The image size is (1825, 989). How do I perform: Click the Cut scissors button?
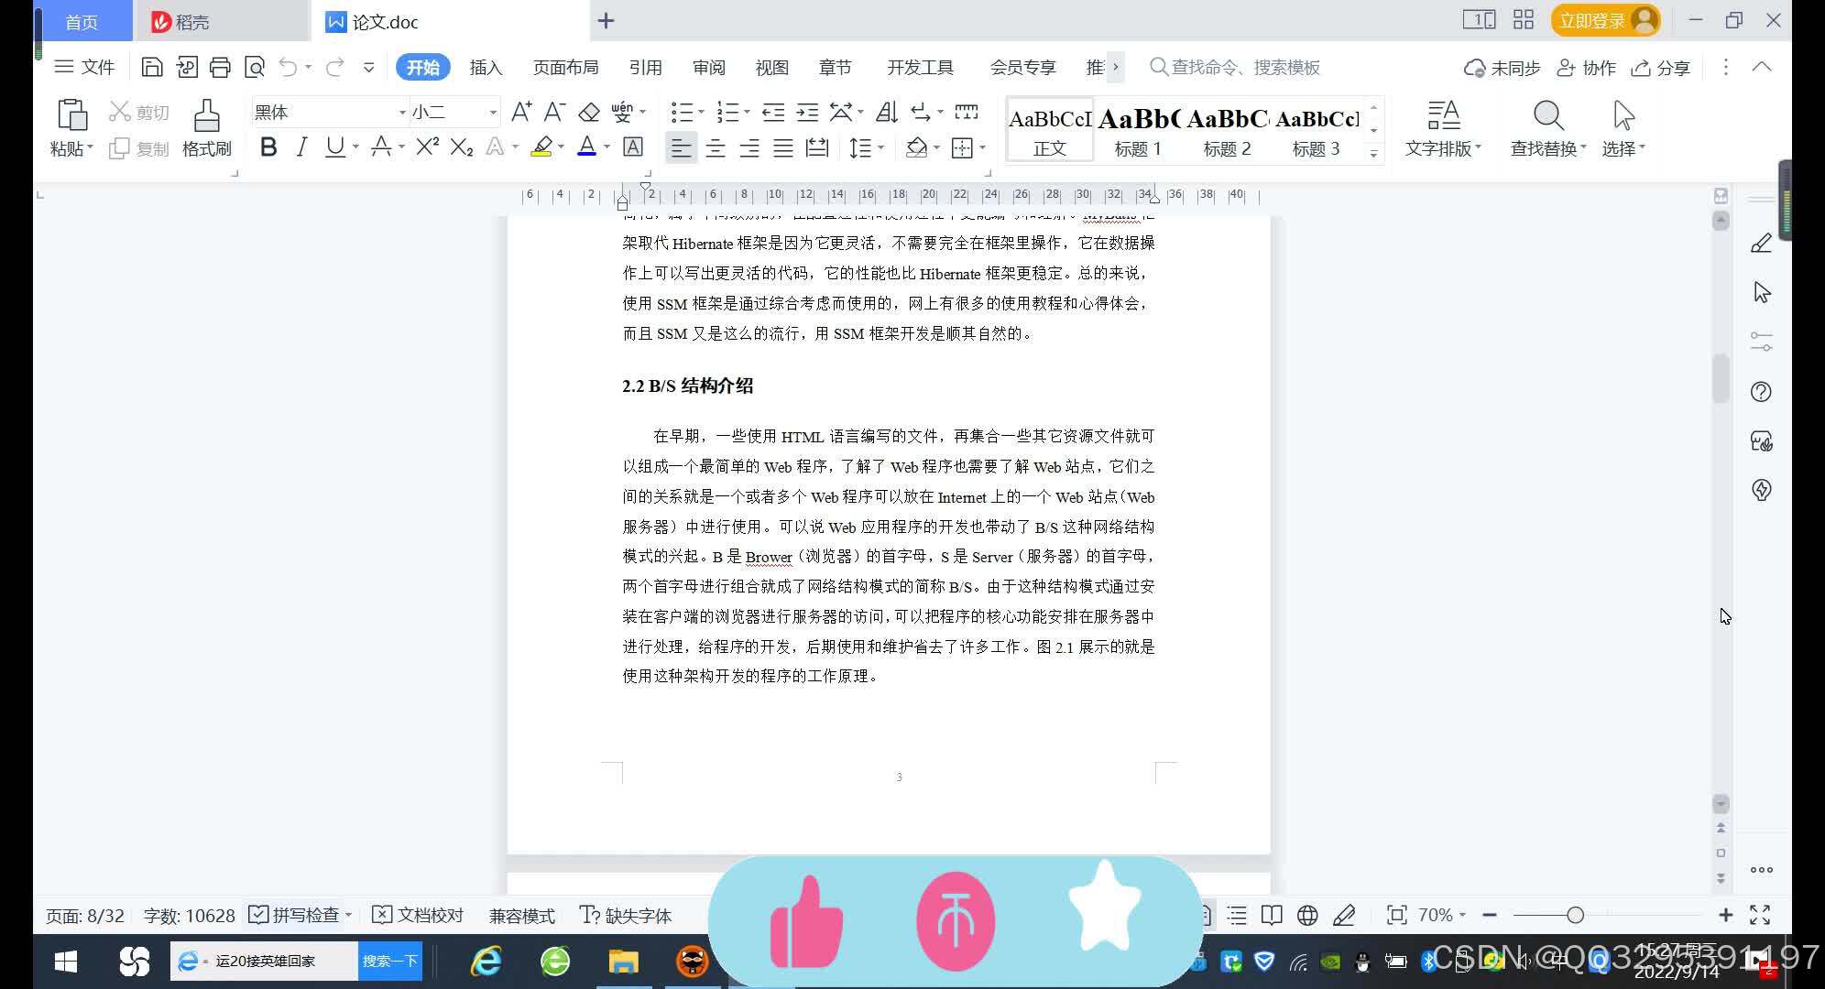coord(139,112)
